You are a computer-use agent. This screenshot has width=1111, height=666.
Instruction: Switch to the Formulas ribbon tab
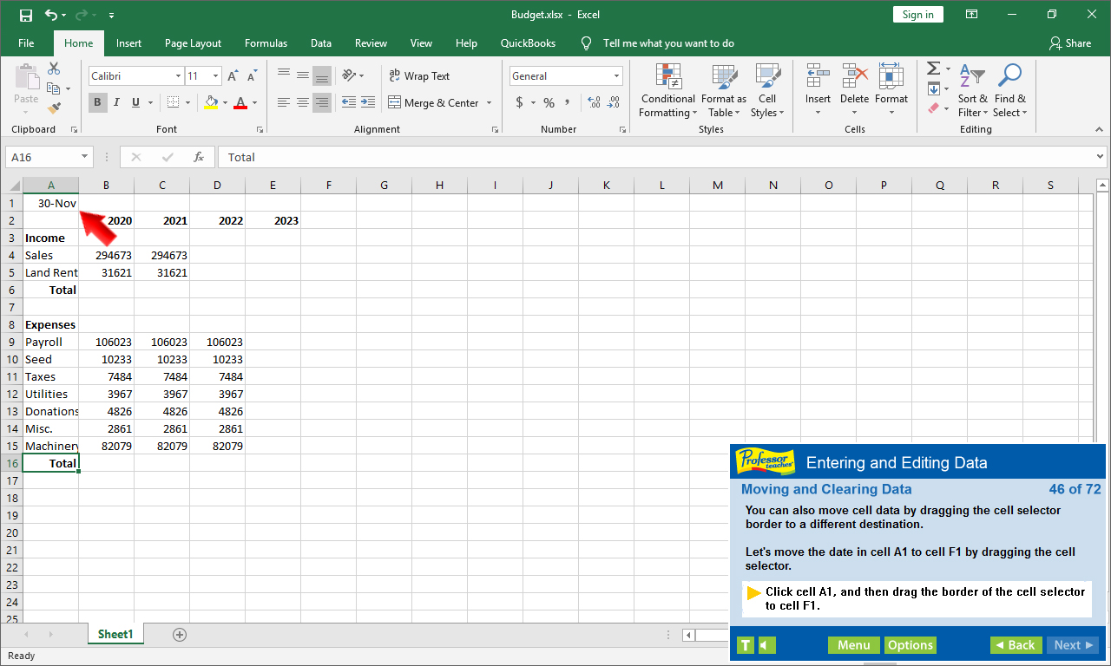[266, 43]
